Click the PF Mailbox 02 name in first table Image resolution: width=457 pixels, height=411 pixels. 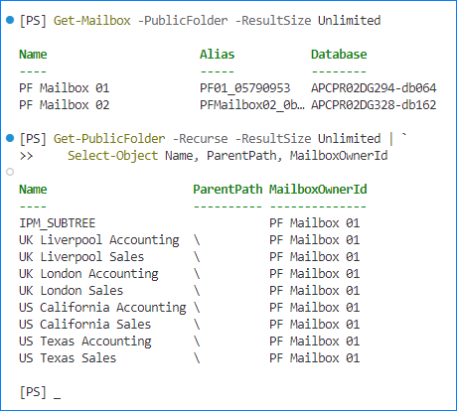pos(65,105)
